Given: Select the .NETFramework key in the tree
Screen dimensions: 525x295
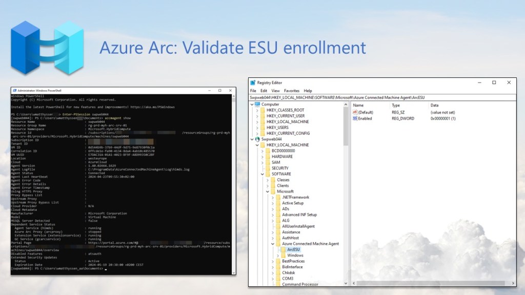Looking at the screenshot, I should tap(295, 197).
